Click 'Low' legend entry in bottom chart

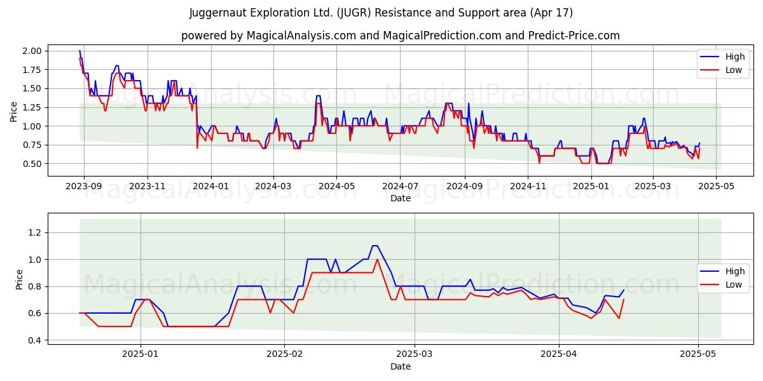[x=734, y=284]
